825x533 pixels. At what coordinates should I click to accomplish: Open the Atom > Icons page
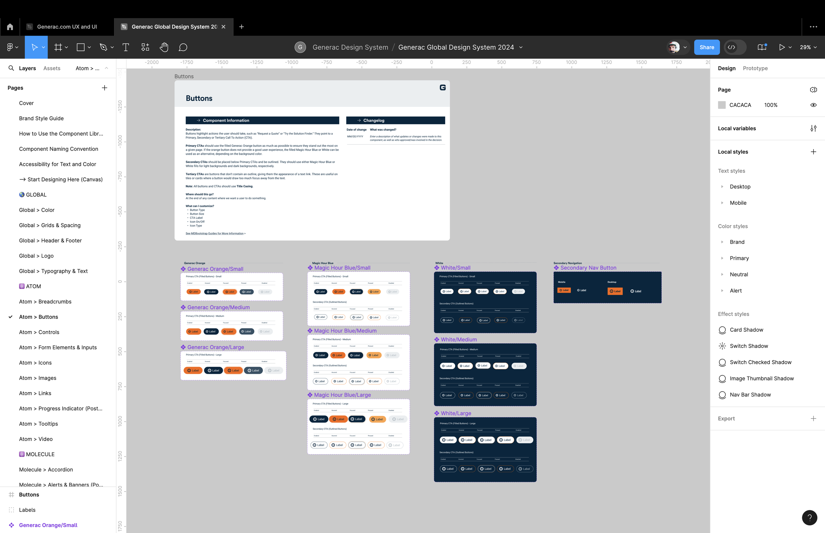tap(35, 363)
